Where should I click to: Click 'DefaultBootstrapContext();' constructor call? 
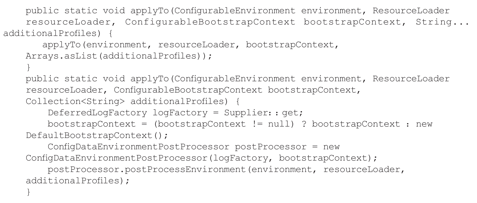click(x=97, y=136)
